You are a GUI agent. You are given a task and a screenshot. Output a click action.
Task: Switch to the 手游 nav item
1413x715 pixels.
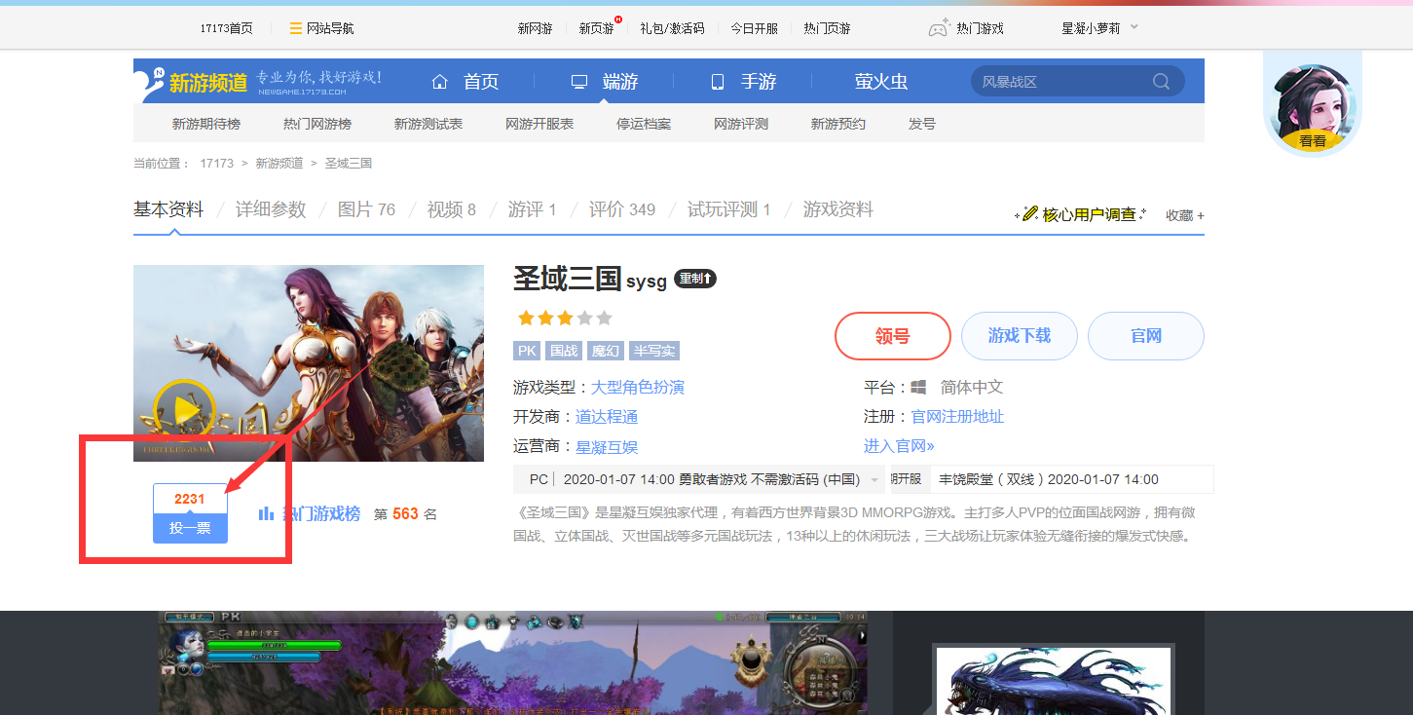pyautogui.click(x=759, y=82)
